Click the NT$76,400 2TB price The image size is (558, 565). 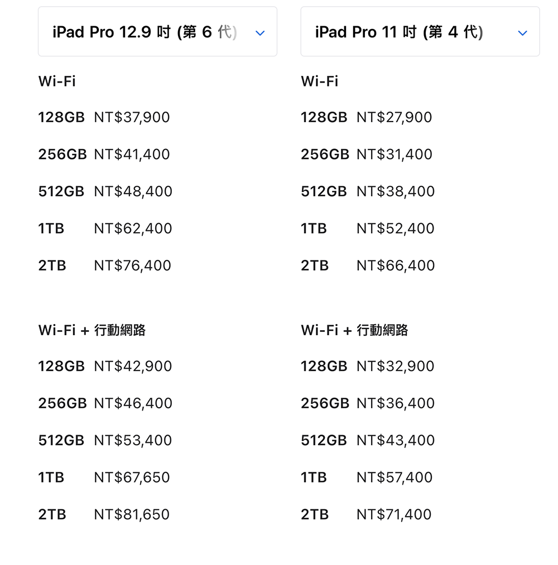coord(132,265)
